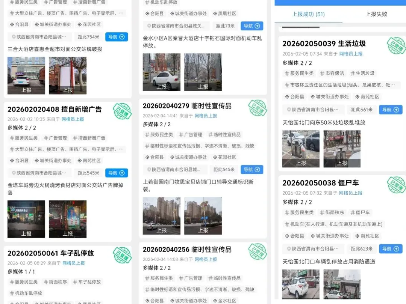Tap 导航 button beside 距此73米
Image resolution: width=406 pixels, height=304 pixels.
[x=252, y=26]
